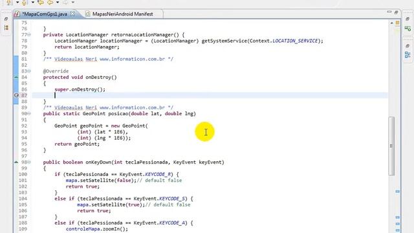414x233 pixels.
Task: Restore the minimized left view stack
Action: coord(6,19)
